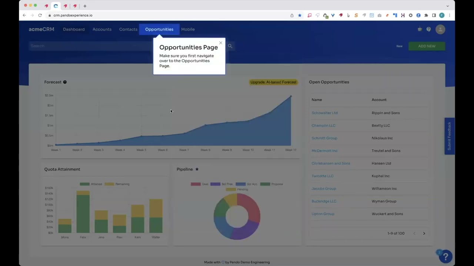Open the Opportunities tab in navigation

159,29
